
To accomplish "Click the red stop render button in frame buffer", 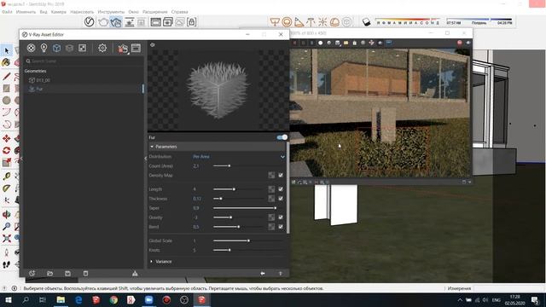I will tap(459, 43).
